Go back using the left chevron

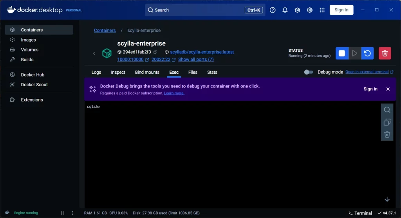[94, 53]
